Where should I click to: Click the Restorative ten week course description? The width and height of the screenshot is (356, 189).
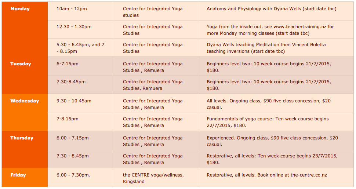(272, 159)
